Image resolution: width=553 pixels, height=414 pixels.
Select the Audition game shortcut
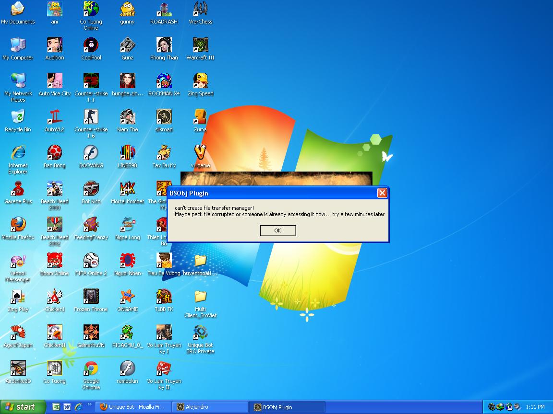pos(55,49)
